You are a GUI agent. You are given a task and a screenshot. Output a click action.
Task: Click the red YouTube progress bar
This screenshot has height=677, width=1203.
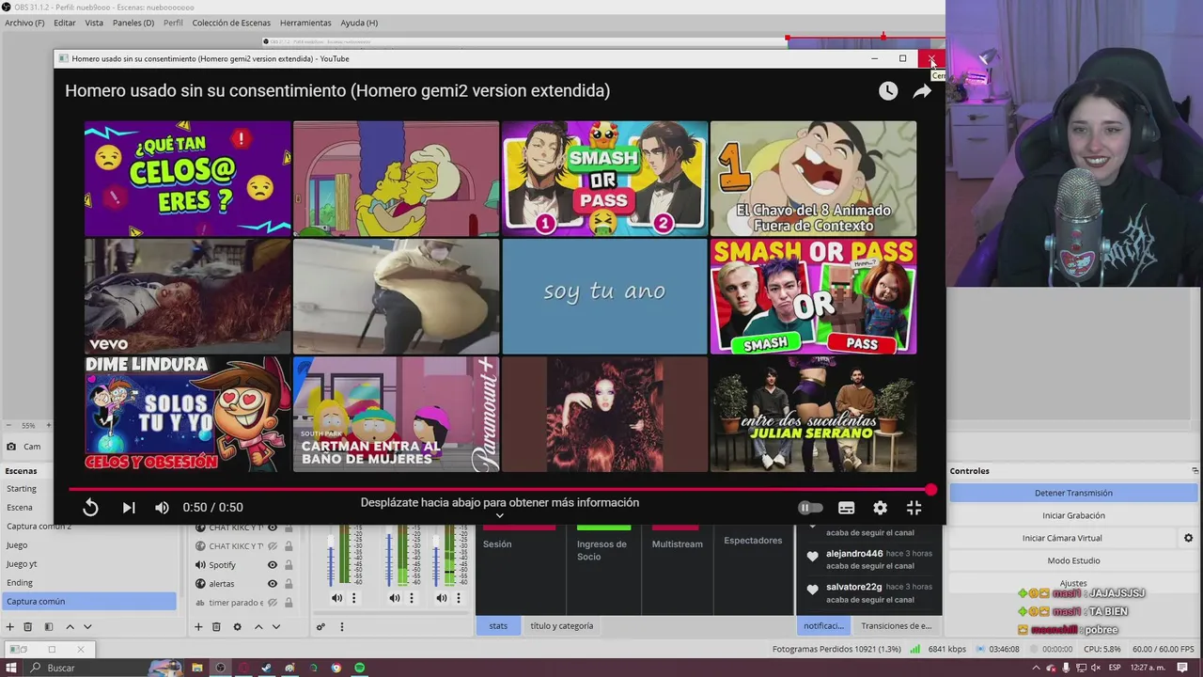(499, 490)
